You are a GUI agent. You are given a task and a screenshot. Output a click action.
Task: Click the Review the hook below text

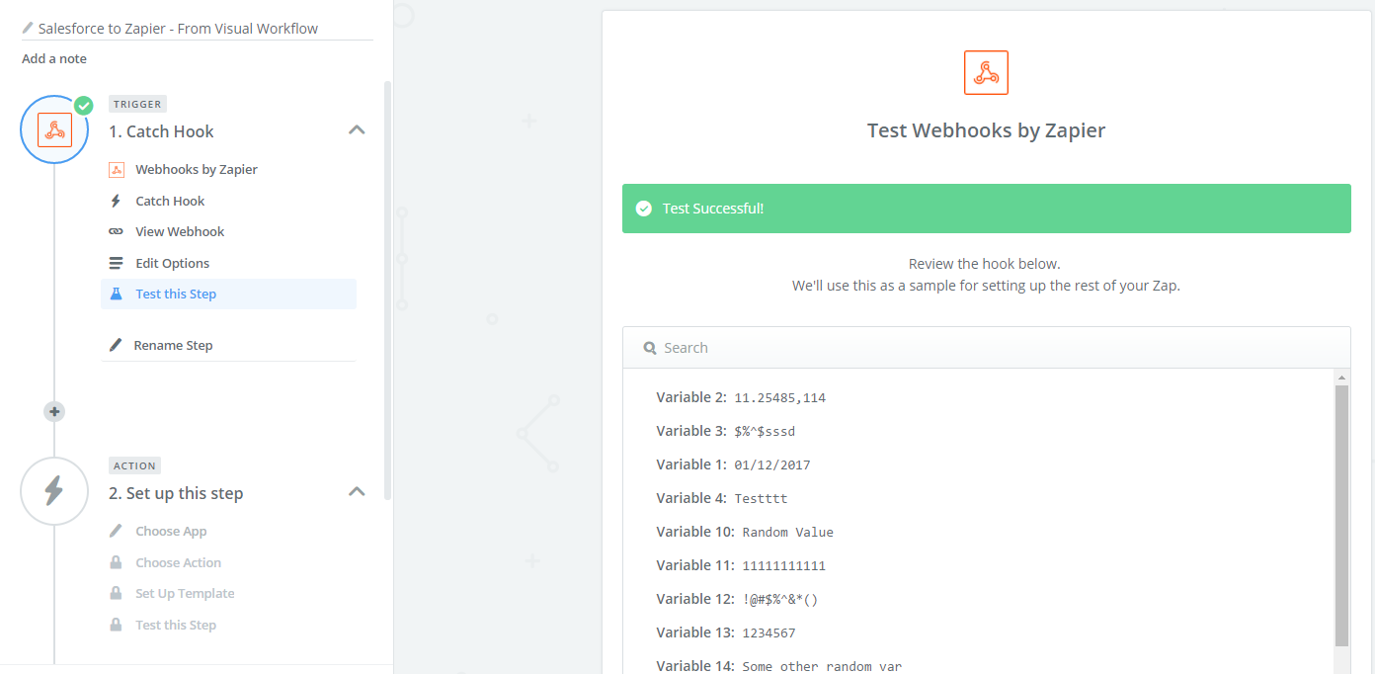coord(984,264)
